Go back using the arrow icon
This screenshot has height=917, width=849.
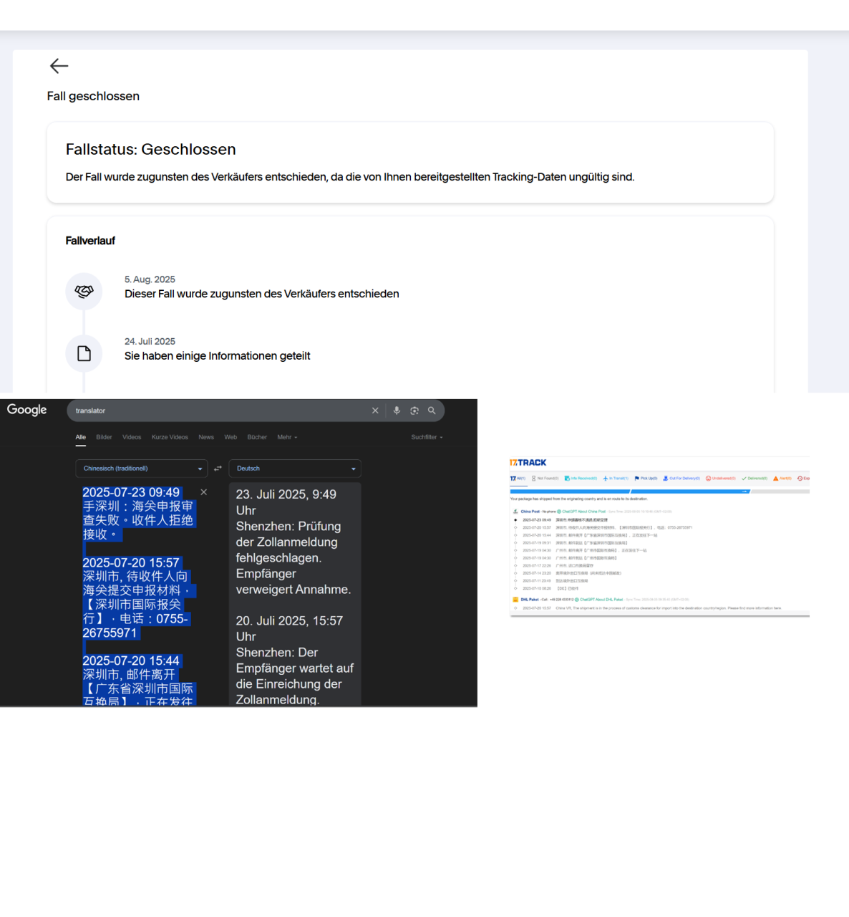pyautogui.click(x=59, y=66)
